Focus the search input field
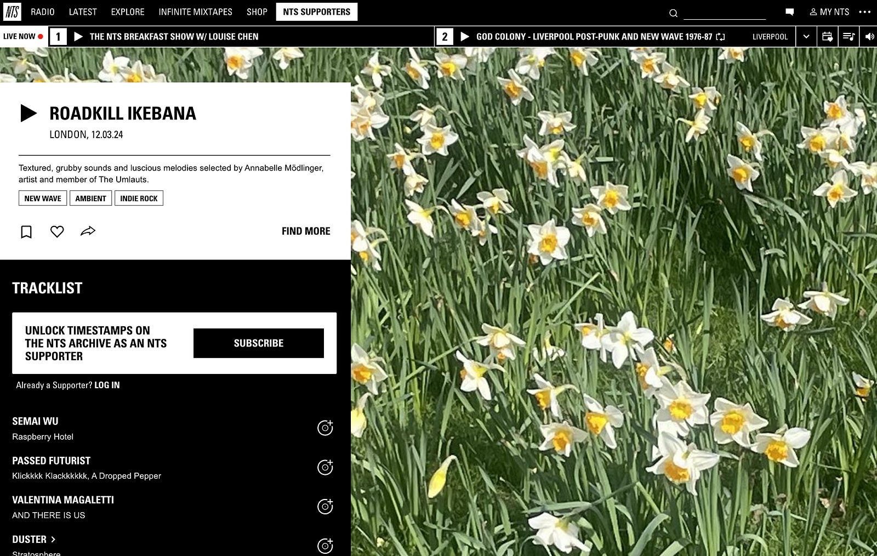877x556 pixels. (x=725, y=13)
